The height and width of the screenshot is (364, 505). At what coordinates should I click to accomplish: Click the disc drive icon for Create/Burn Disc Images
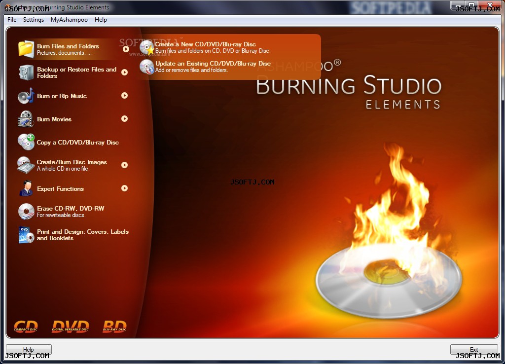pos(26,165)
